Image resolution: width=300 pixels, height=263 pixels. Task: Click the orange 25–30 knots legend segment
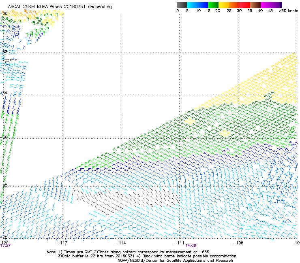tap(234, 5)
